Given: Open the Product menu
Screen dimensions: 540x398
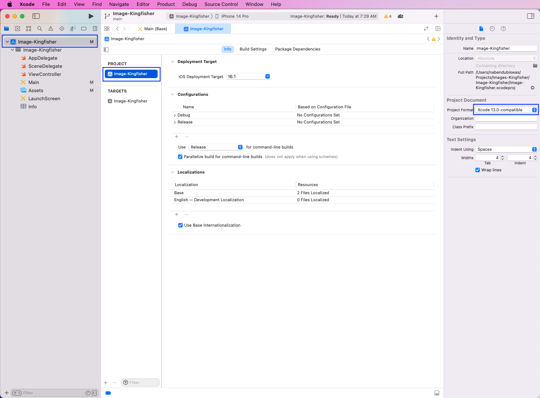Looking at the screenshot, I should point(166,4).
